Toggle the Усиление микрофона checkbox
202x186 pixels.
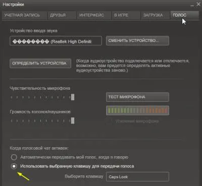(x=109, y=121)
